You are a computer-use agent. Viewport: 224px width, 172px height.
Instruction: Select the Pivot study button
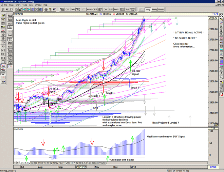pyautogui.click(x=10, y=47)
